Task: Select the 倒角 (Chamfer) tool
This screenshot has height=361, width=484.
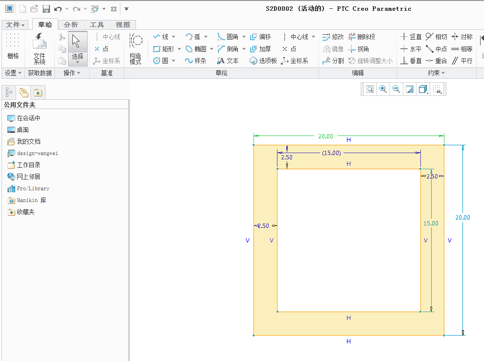Action: [228, 49]
